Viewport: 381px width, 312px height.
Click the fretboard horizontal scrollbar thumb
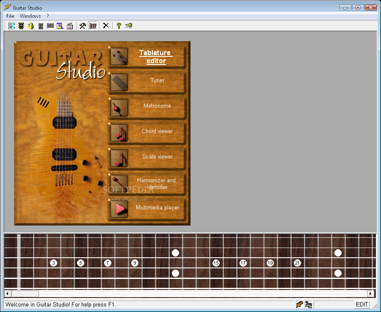click(x=25, y=293)
